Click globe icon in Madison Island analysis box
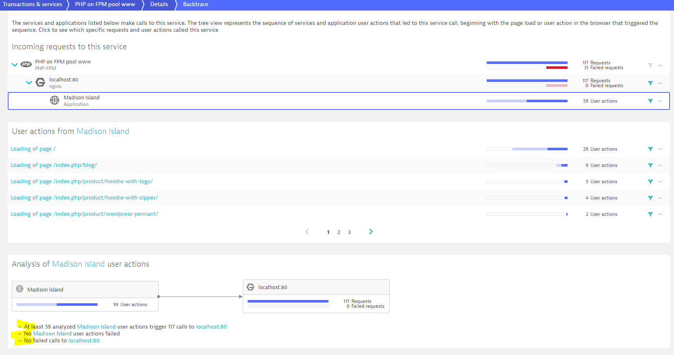The image size is (674, 355). tap(20, 289)
